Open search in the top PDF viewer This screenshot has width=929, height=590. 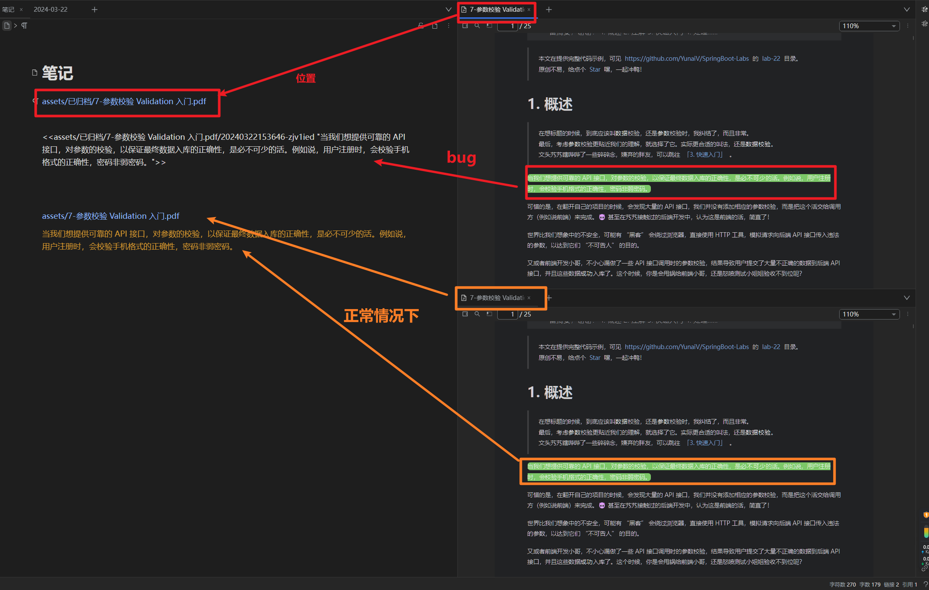(x=477, y=26)
